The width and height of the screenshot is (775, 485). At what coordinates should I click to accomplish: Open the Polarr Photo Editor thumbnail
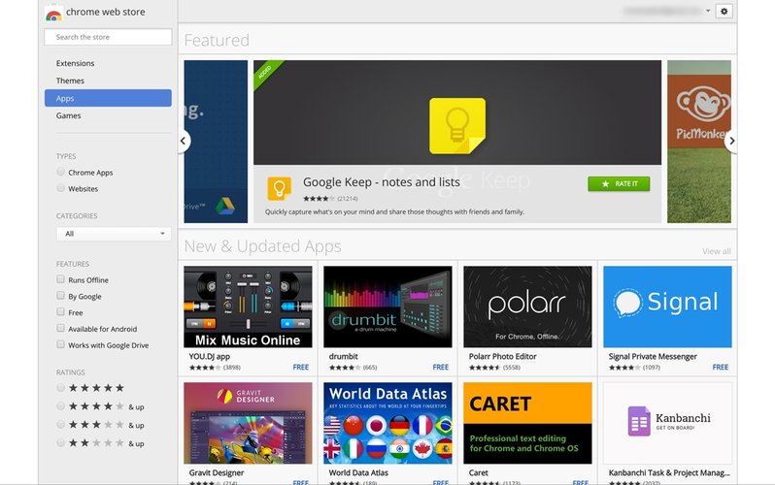coord(527,307)
